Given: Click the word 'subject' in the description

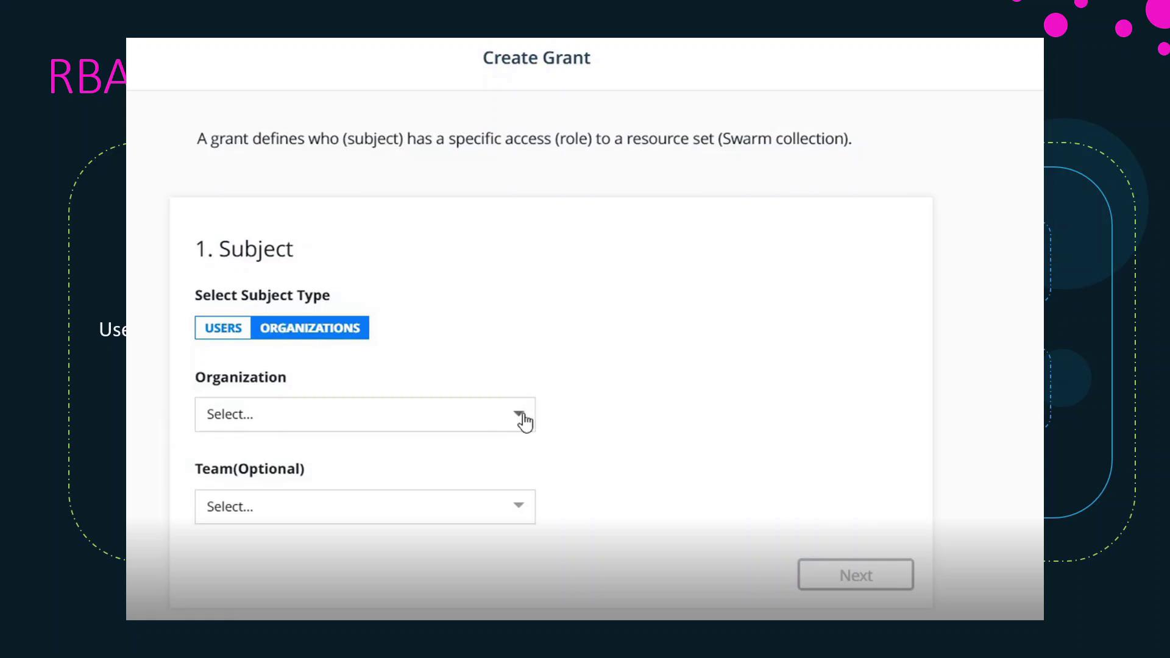Looking at the screenshot, I should point(372,139).
